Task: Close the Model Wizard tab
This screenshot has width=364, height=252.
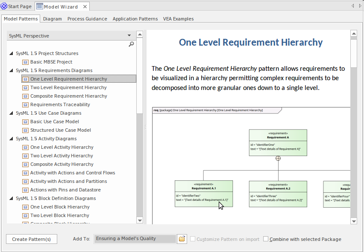Action: [84, 6]
